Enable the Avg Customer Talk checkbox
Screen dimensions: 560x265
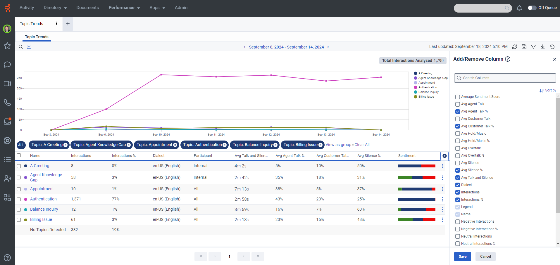click(457, 119)
